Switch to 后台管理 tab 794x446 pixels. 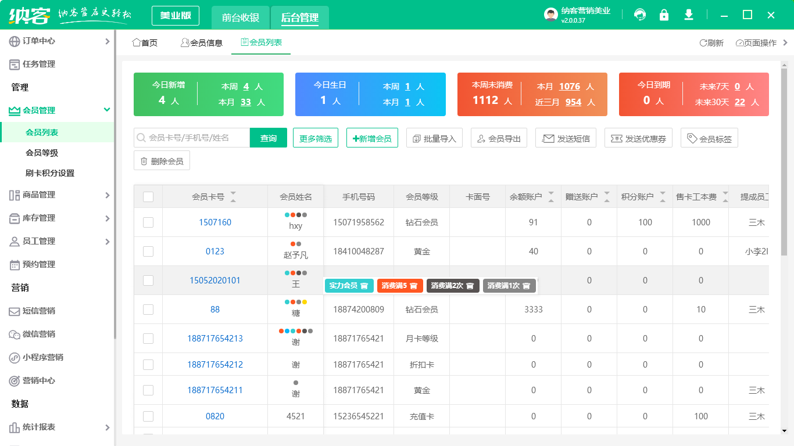[299, 17]
